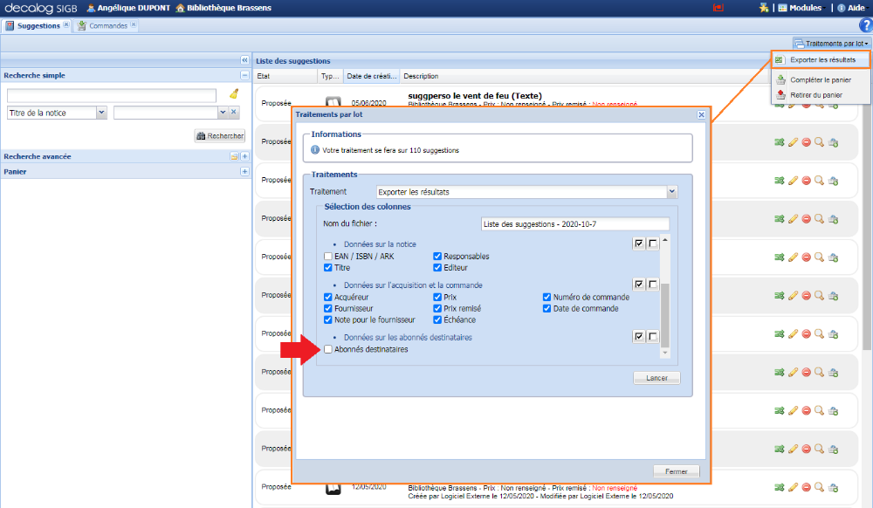Edit a suggestion using the pencil icon

pos(793,141)
